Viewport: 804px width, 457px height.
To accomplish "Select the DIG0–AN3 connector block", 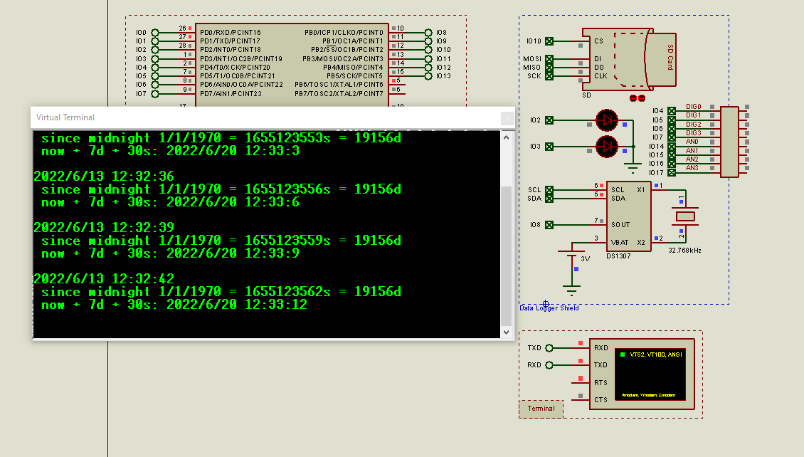I will click(x=729, y=142).
